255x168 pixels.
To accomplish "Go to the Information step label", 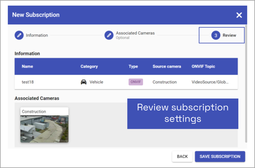I will pos(37,35).
